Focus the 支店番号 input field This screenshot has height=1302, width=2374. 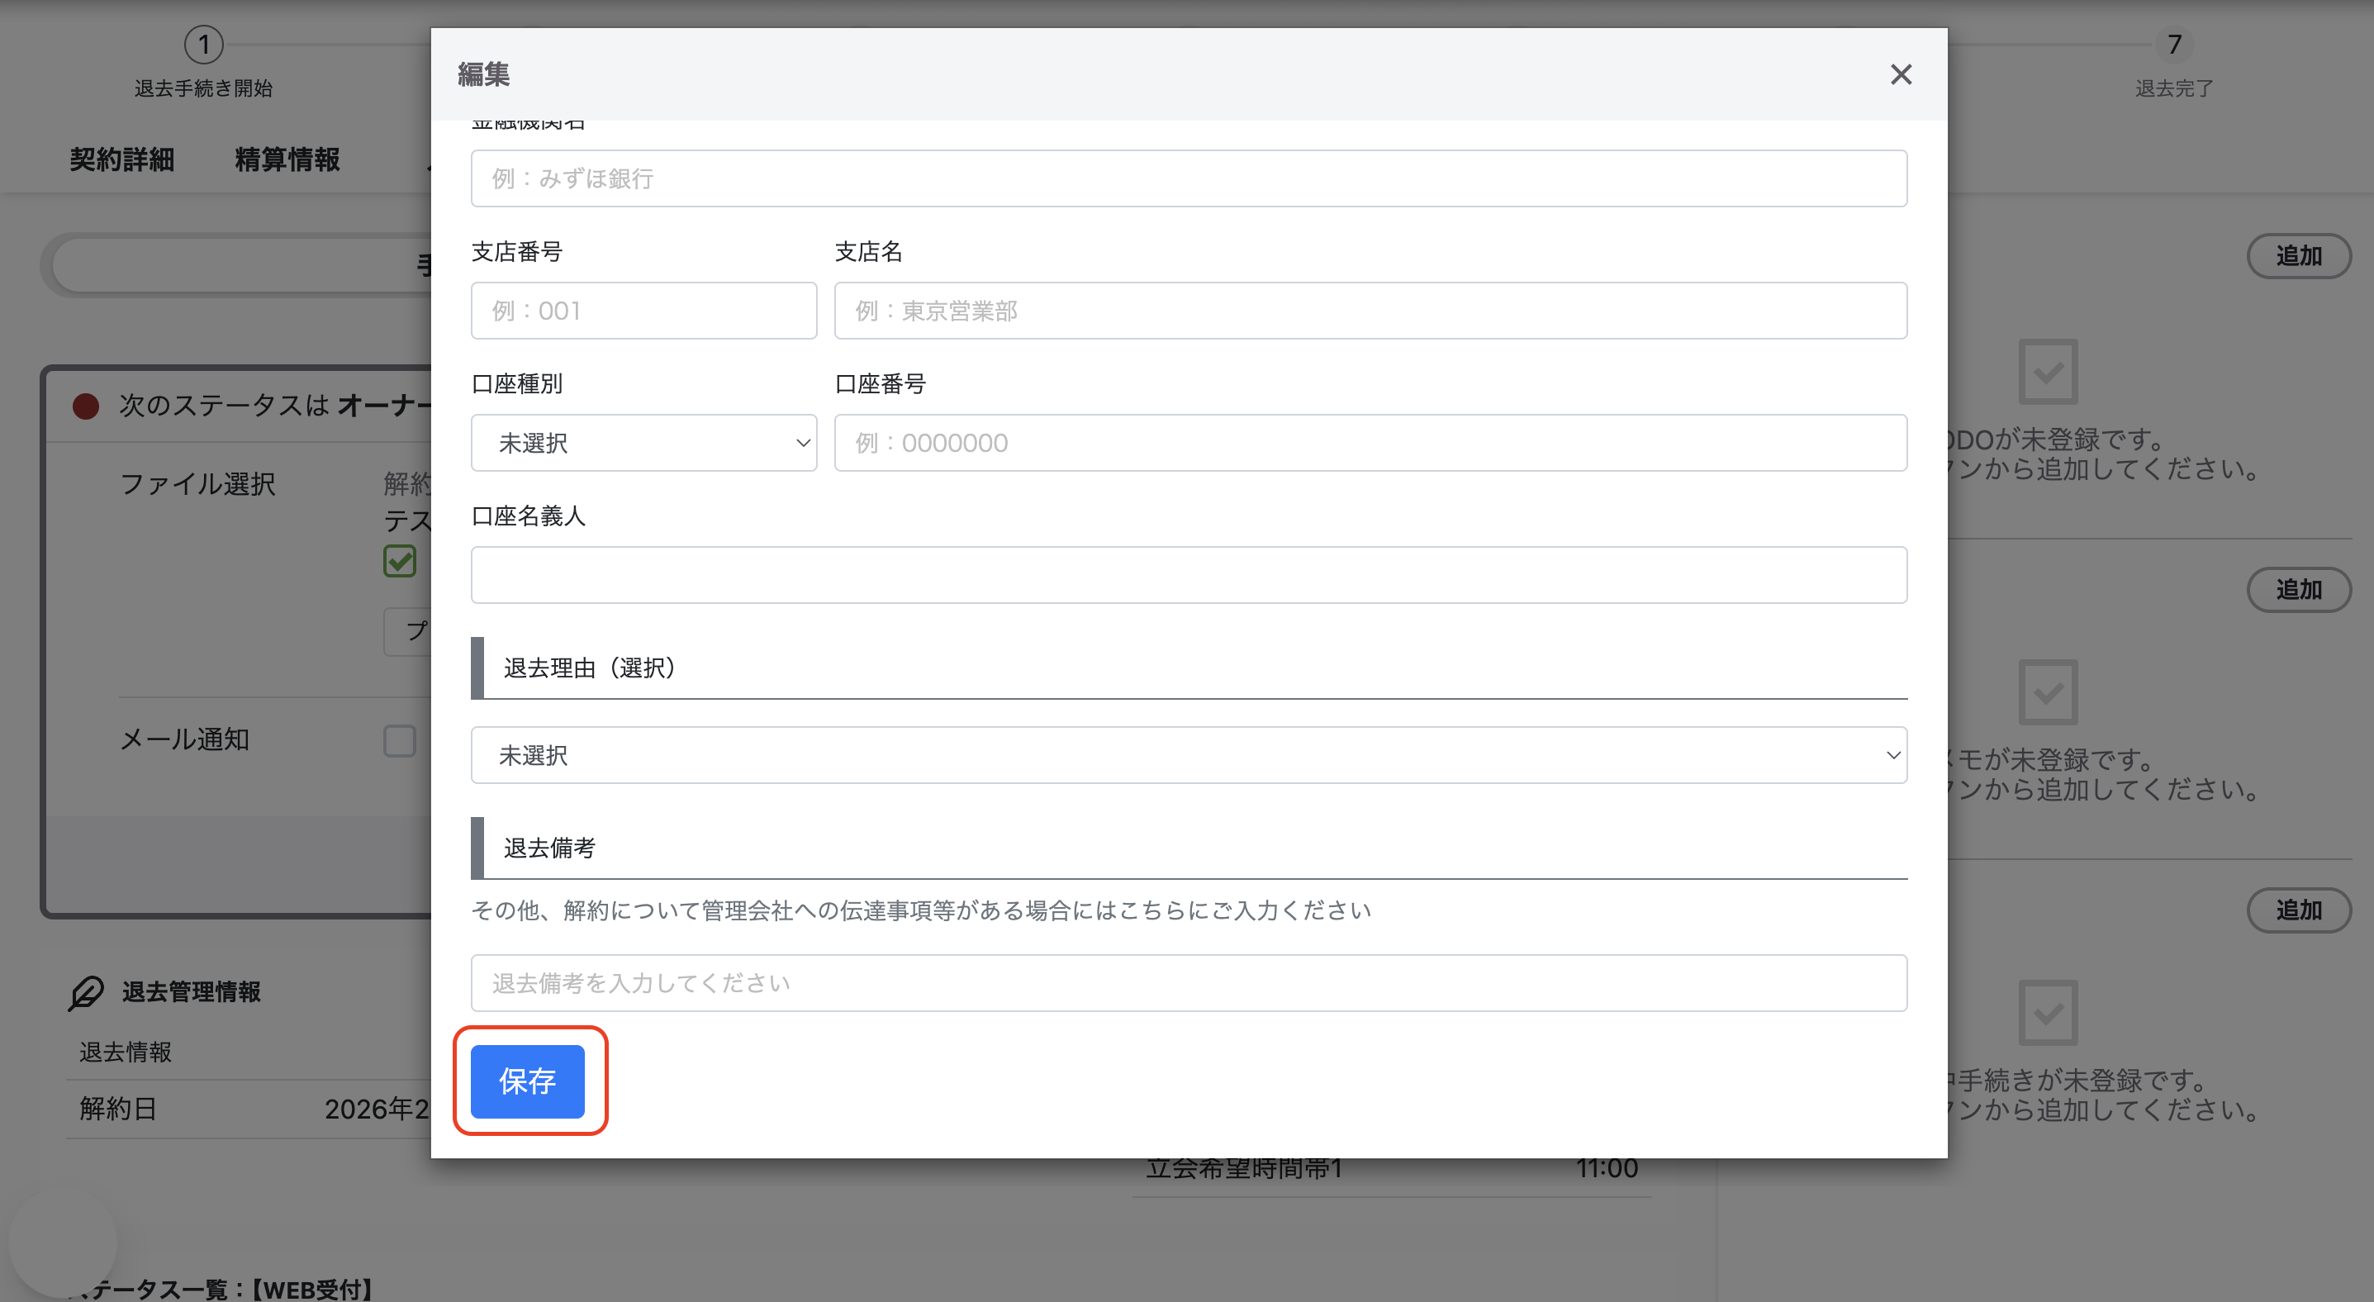(x=643, y=311)
